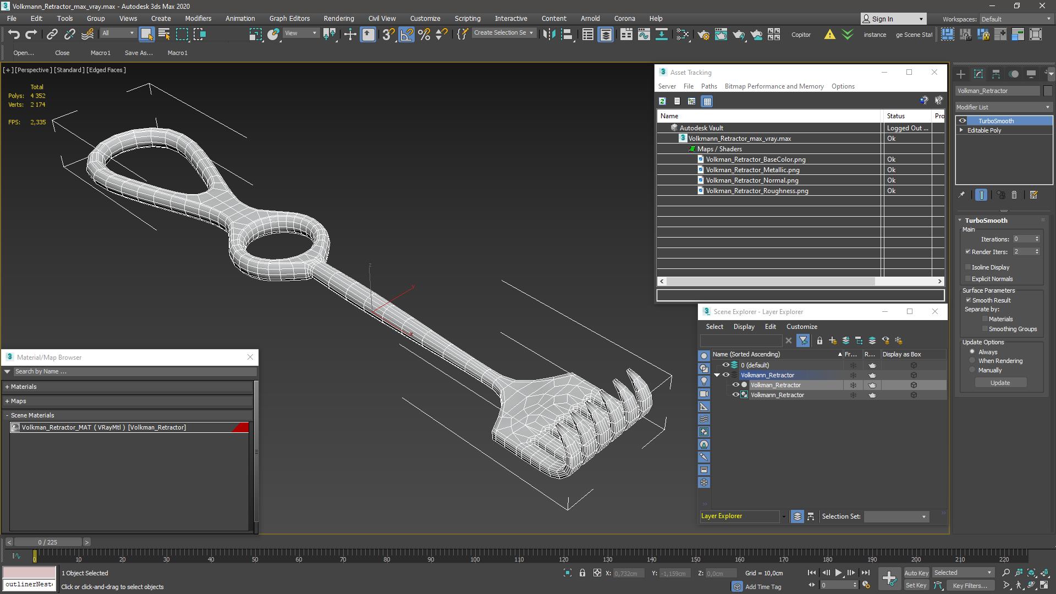
Task: Open Paths menu in Asset Tracking
Action: [x=709, y=86]
